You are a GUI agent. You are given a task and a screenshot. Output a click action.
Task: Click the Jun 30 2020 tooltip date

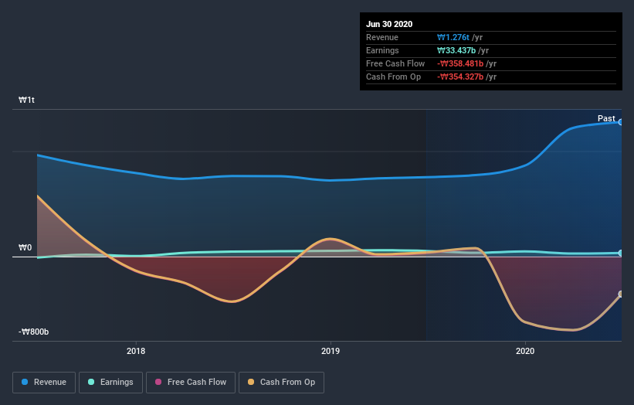point(389,24)
